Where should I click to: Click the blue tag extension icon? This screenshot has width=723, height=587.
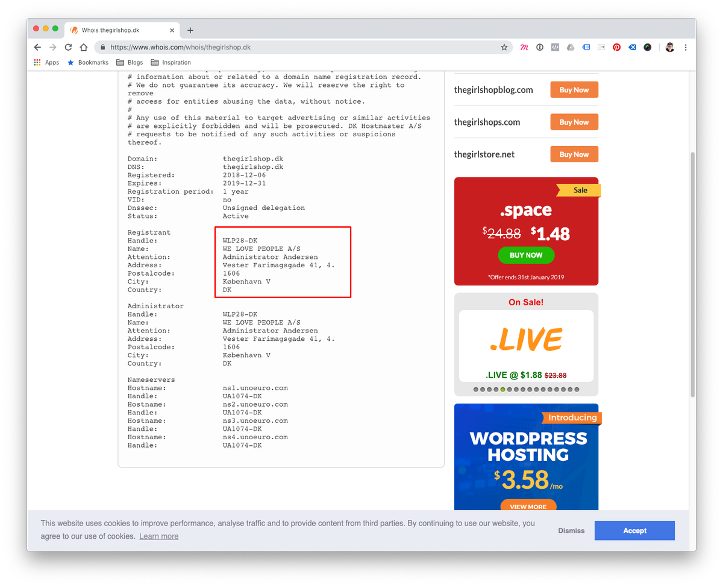pos(586,47)
